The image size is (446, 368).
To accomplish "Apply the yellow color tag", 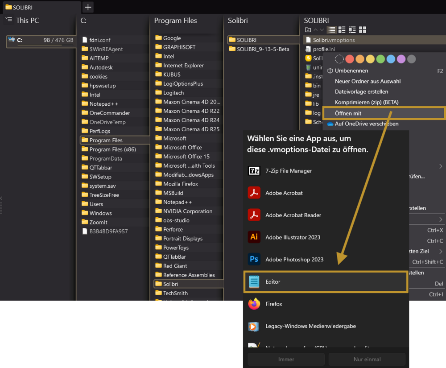I will click(370, 59).
